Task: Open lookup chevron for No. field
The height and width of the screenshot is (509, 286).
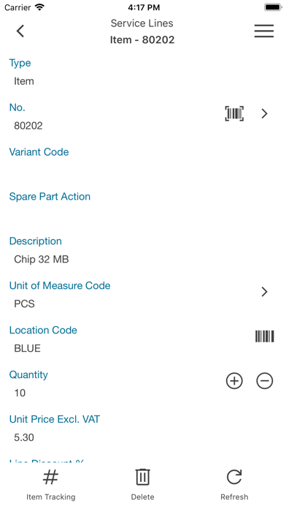Action: pyautogui.click(x=264, y=113)
